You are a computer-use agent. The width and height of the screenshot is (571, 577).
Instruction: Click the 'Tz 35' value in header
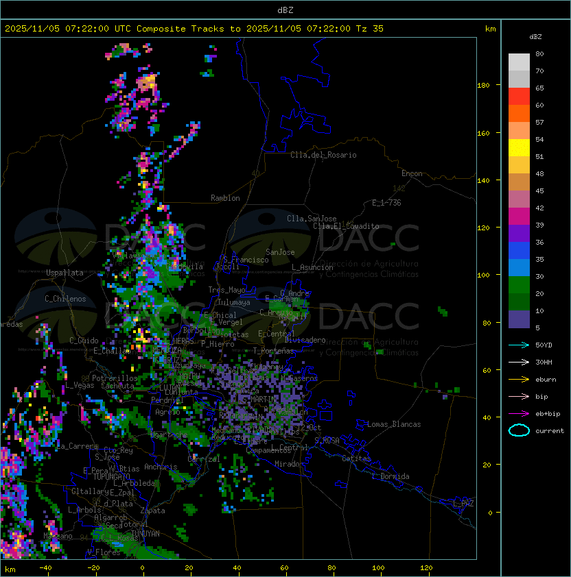370,29
